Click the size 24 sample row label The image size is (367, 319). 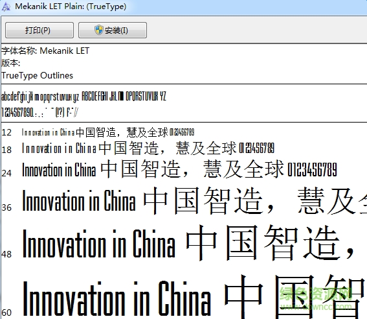(x=6, y=173)
